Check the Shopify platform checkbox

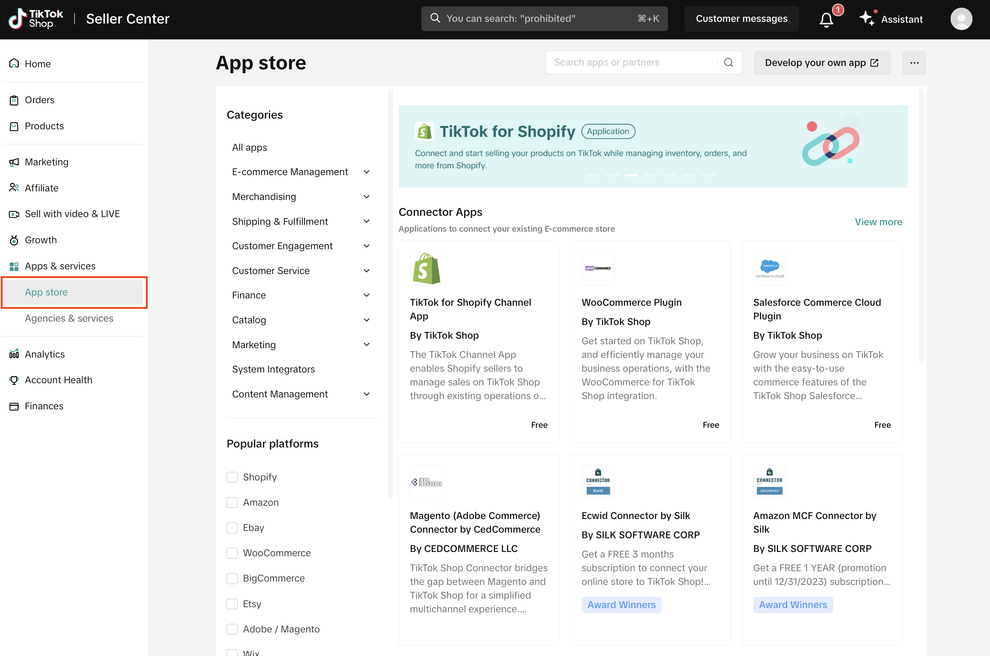(x=232, y=477)
